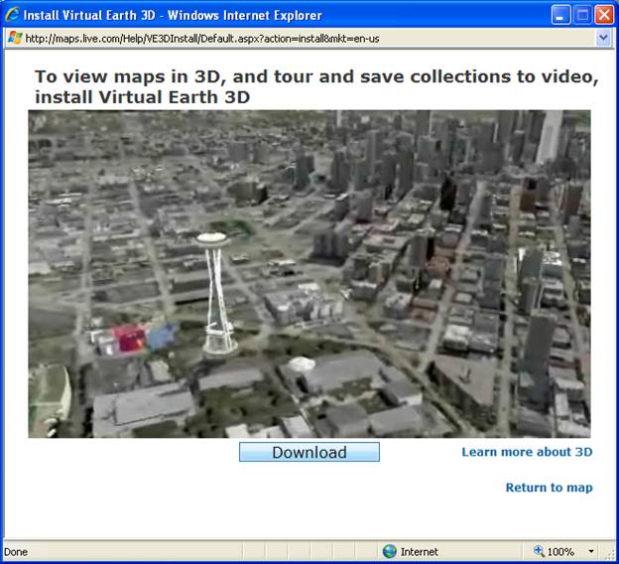This screenshot has height=564, width=619.
Task: Click the Virtual Earth 3D city preview image
Action: tap(309, 273)
